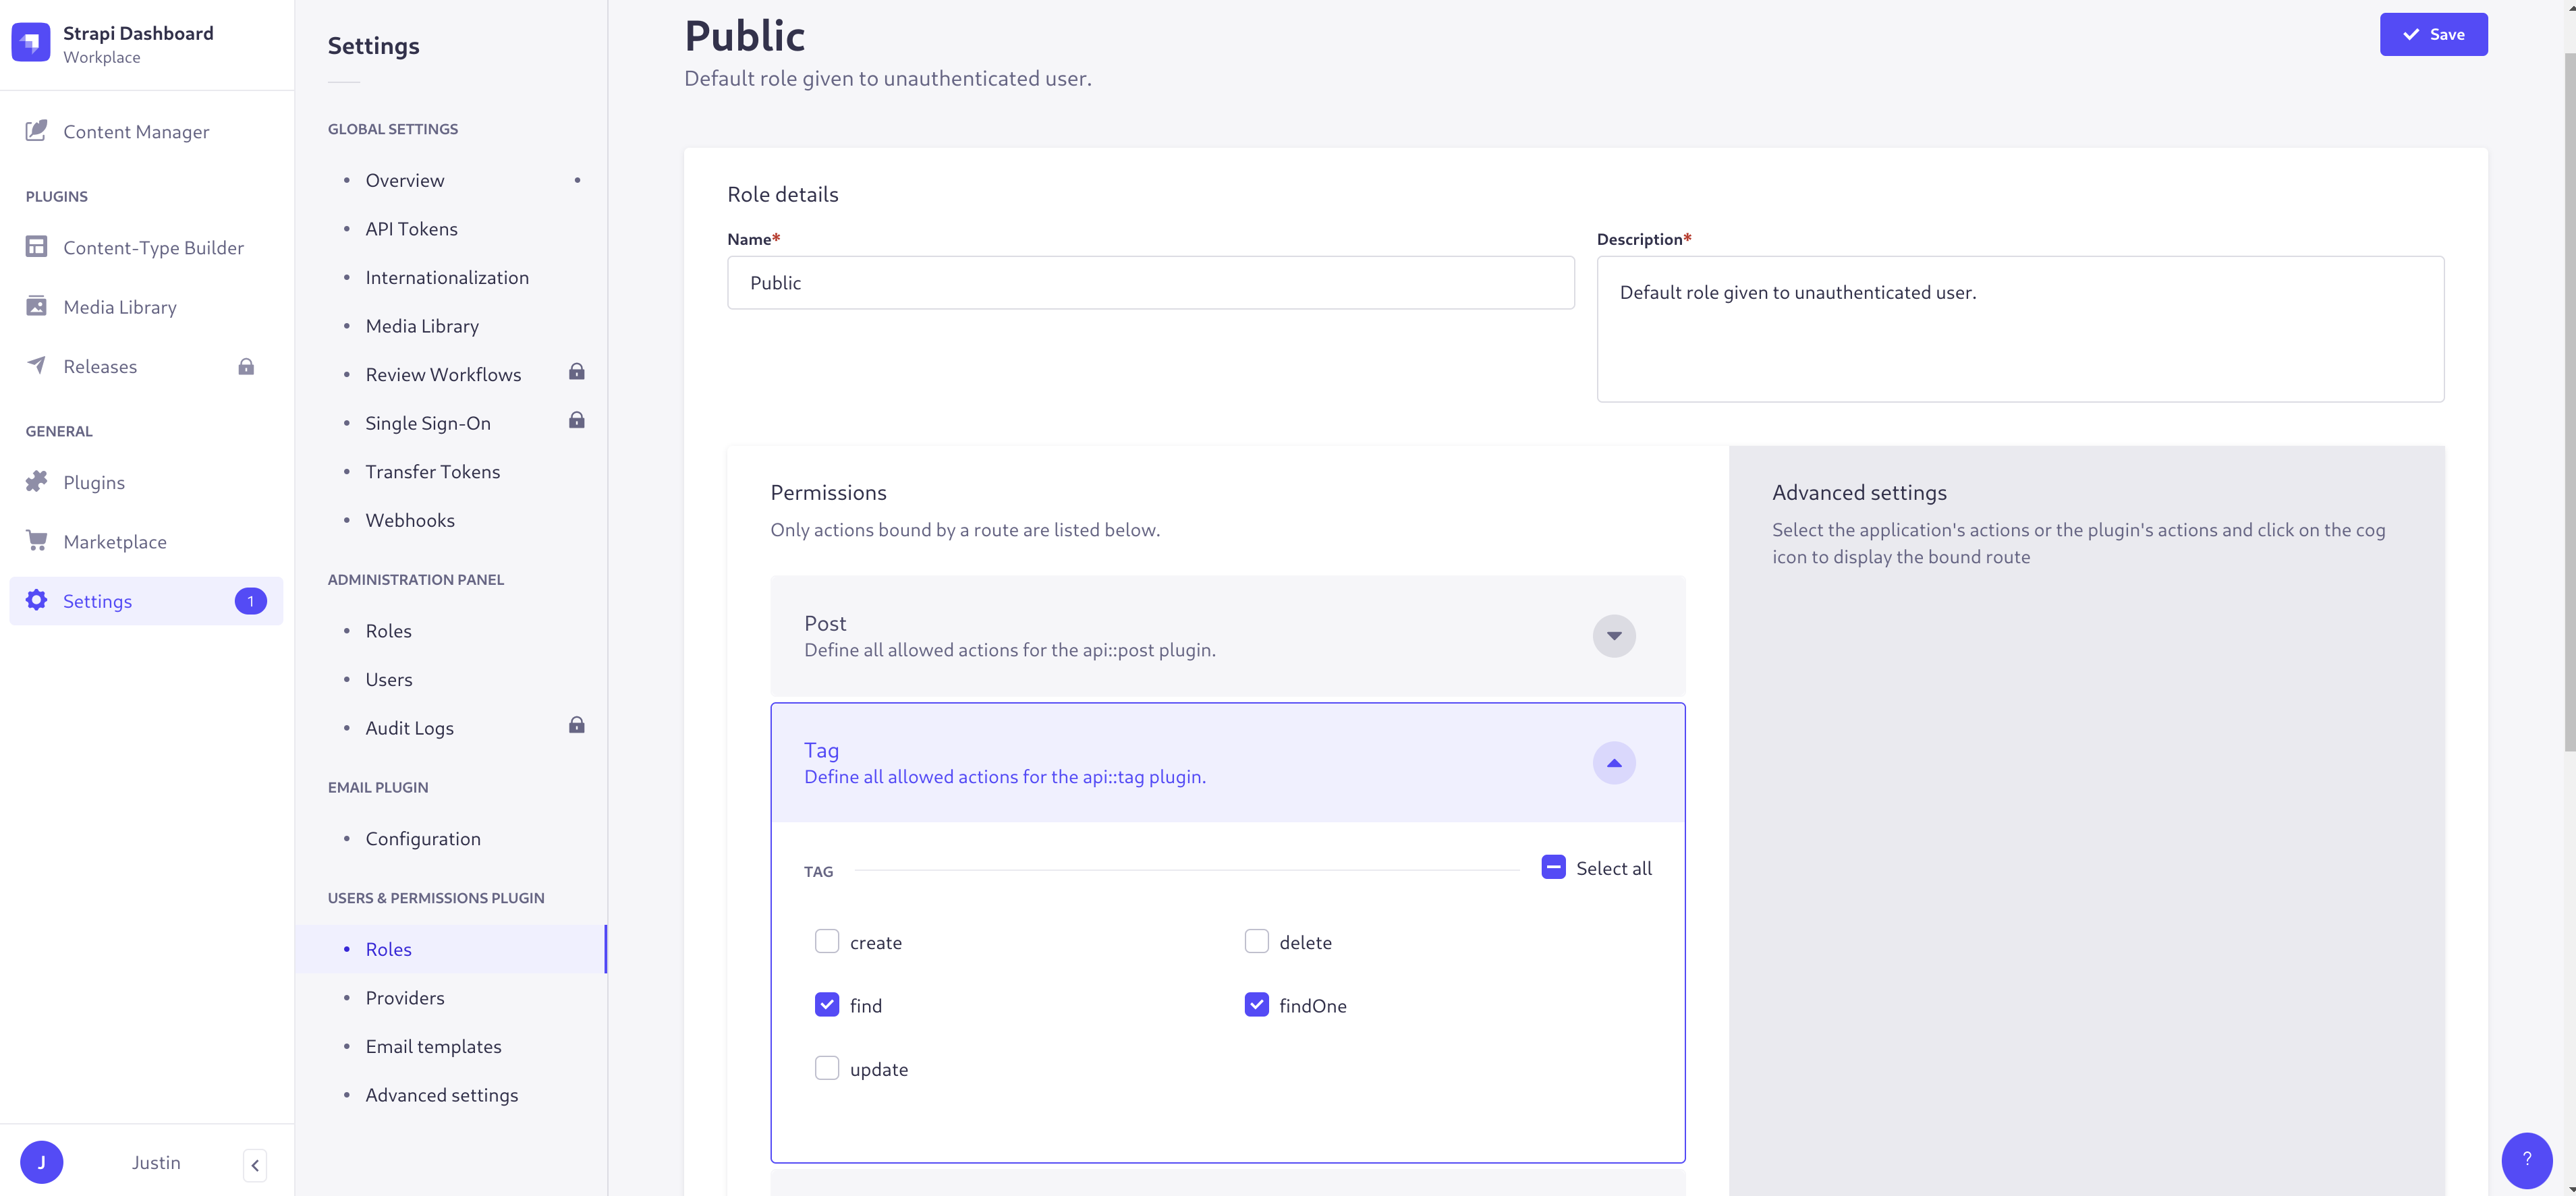Click the Name input field
Screen dimensions: 2576x1196
pyautogui.click(x=1150, y=281)
